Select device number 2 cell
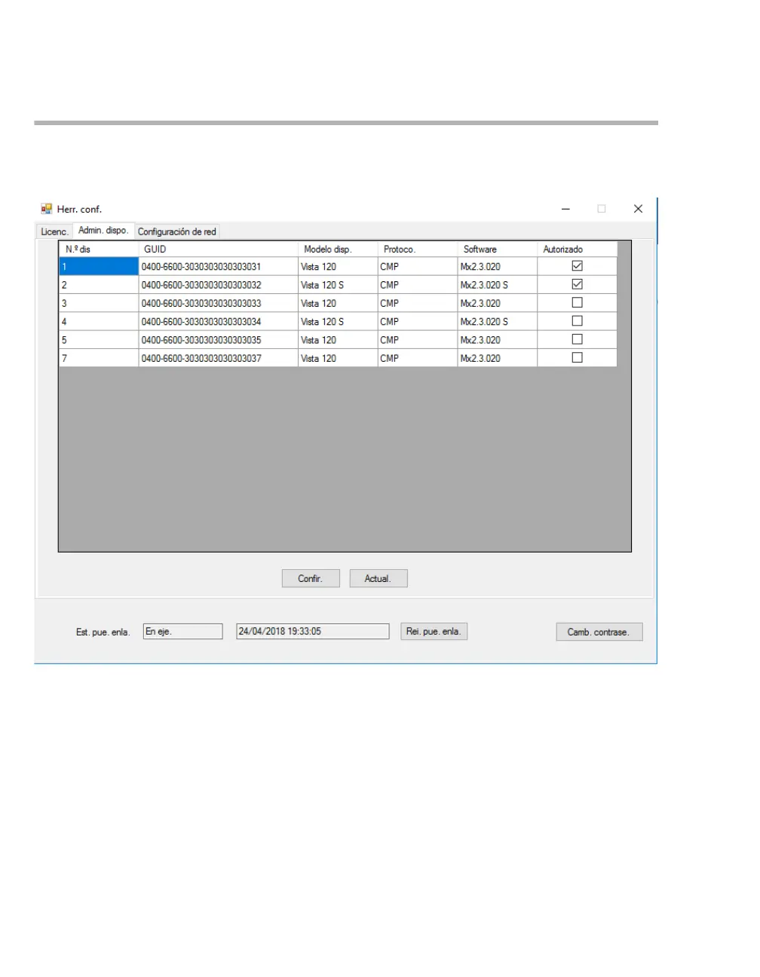Image resolution: width=760 pixels, height=977 pixels. pos(99,285)
